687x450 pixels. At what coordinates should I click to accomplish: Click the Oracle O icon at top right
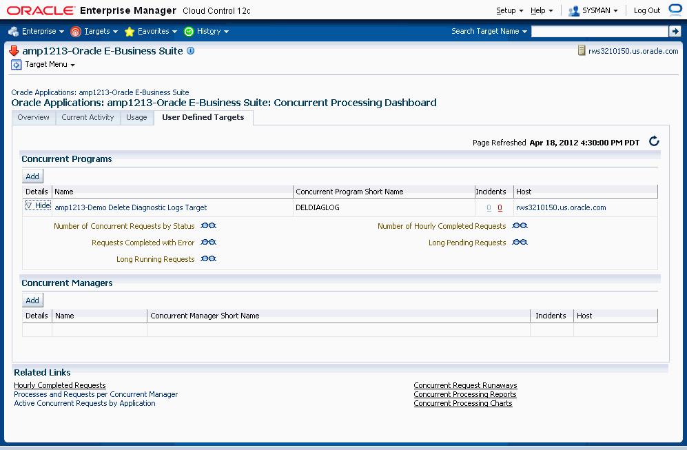(x=675, y=10)
